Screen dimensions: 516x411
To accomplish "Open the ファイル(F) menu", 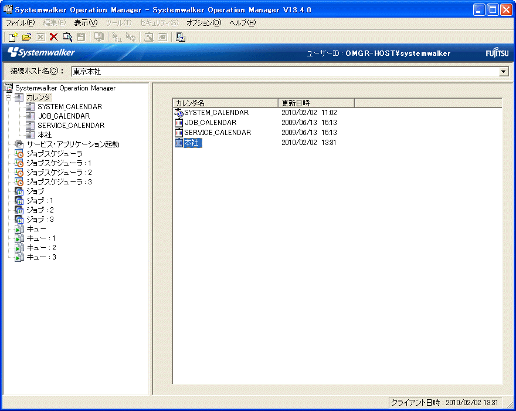I will tap(21, 23).
